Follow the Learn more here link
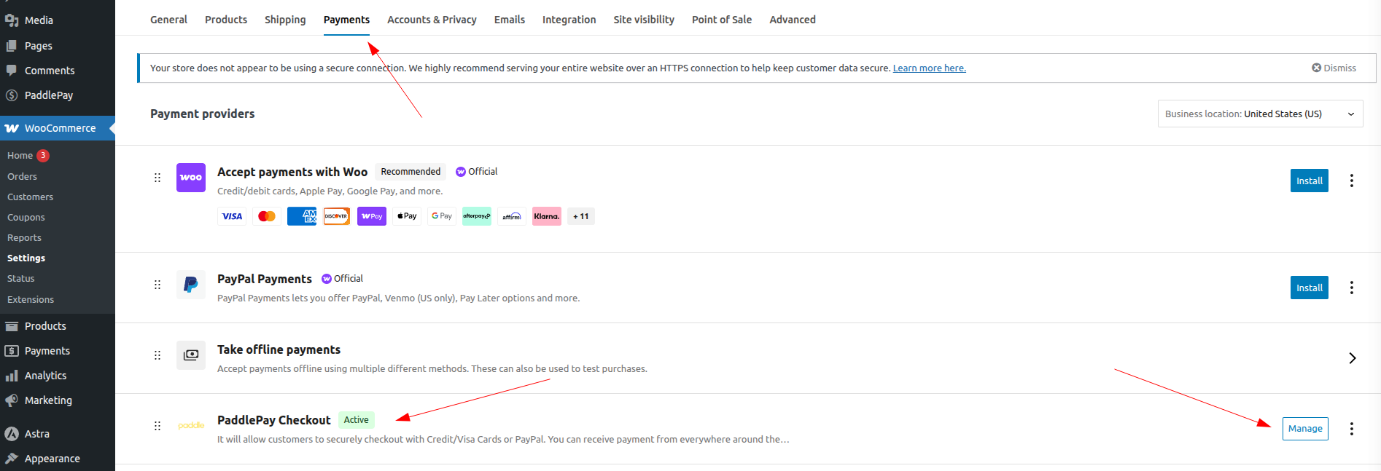 coord(930,68)
